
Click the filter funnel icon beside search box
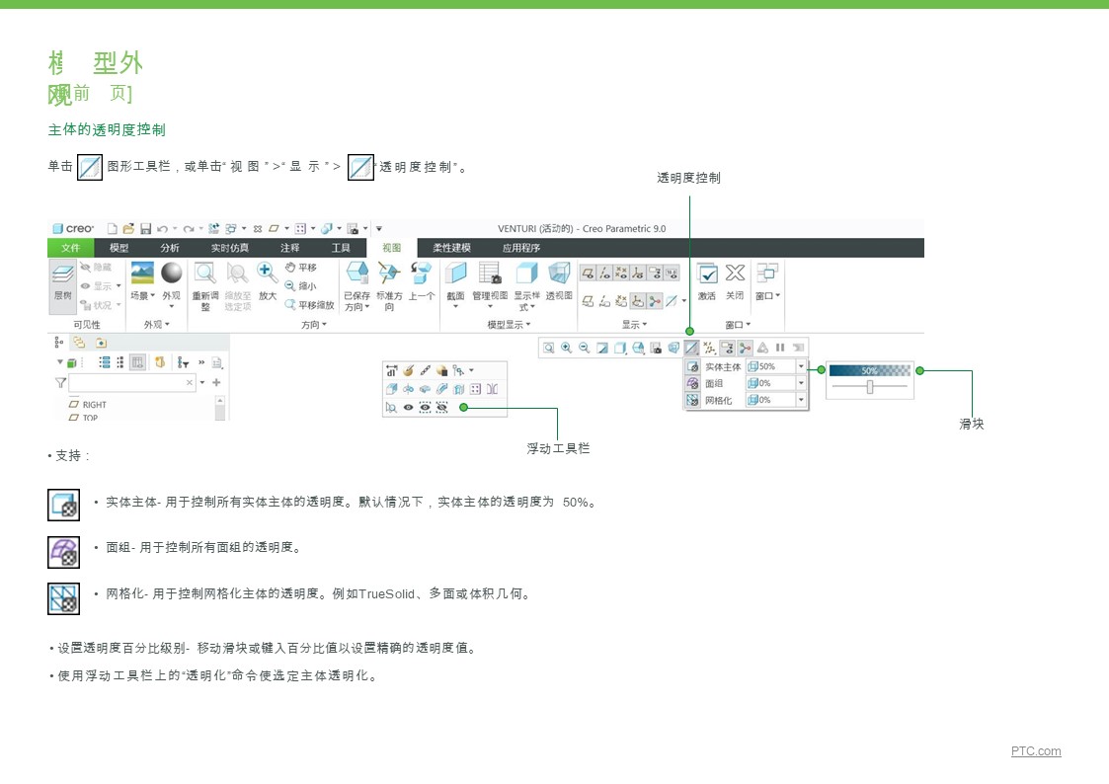click(60, 382)
